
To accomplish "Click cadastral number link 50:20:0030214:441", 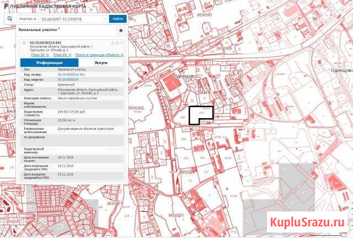I will coord(71,75).
